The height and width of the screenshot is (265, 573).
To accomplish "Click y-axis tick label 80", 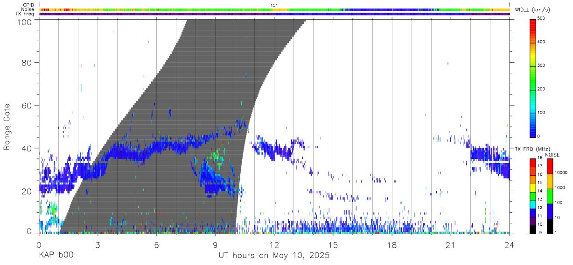I will (27, 63).
